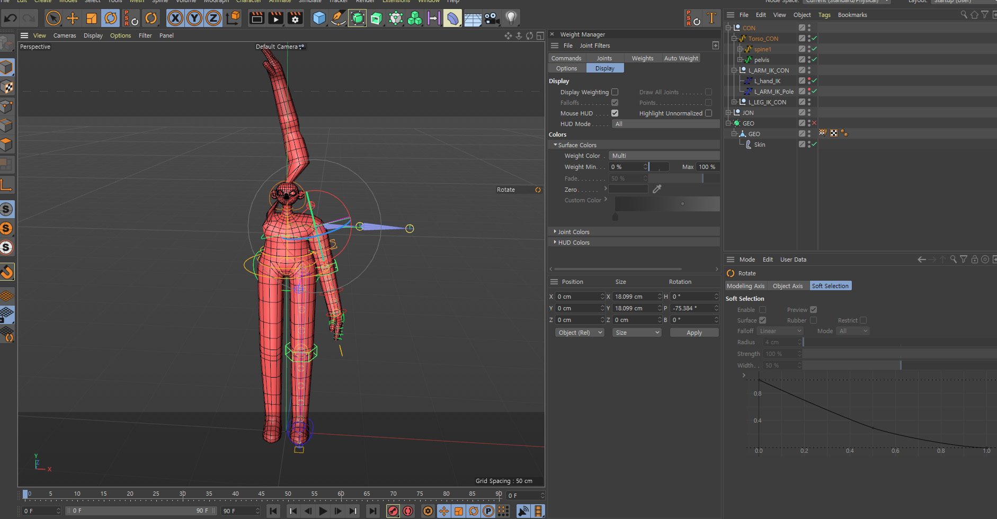Switch to Modeling Axis tab

(x=745, y=286)
